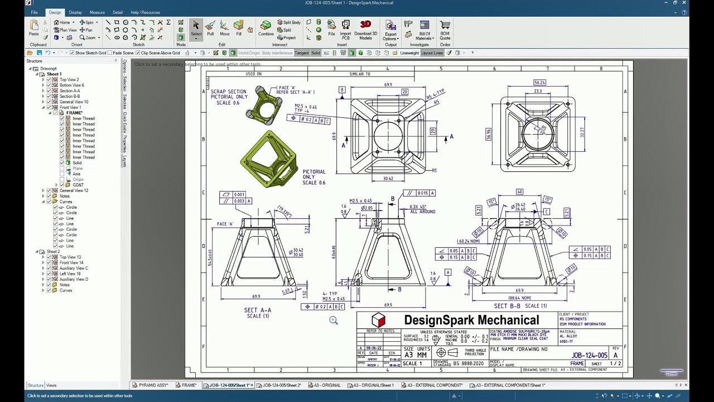Switch to the Display ribbon tab

click(x=75, y=12)
